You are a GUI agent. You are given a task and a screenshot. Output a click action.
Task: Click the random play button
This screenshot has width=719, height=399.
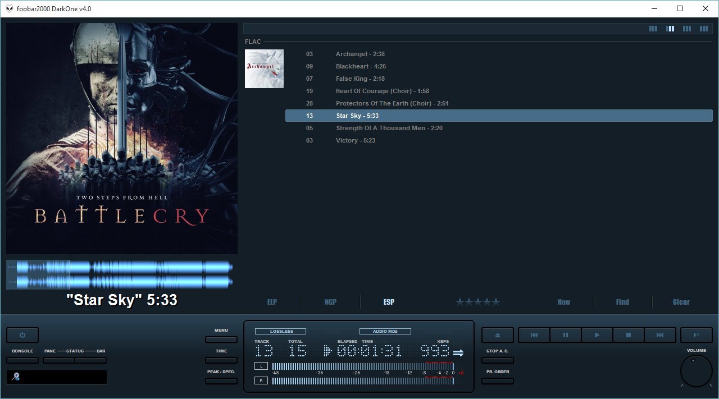tap(697, 335)
